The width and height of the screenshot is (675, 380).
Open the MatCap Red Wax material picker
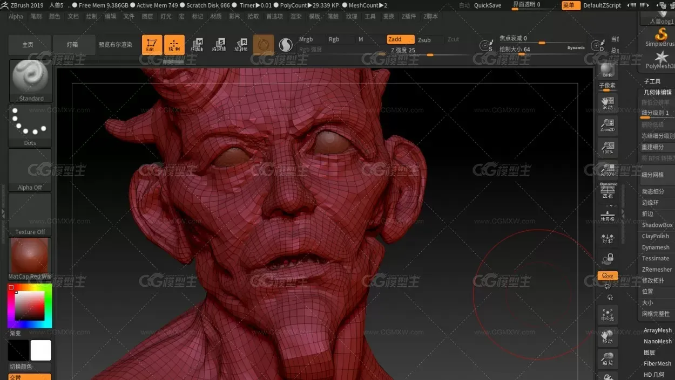[30, 259]
